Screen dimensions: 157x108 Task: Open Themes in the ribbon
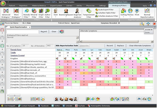pyautogui.click(x=130, y=13)
